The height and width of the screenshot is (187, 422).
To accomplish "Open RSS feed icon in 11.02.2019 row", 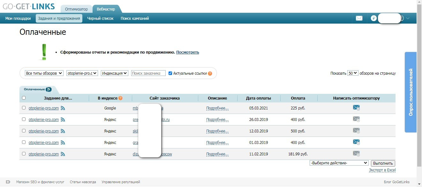I will [x=63, y=154].
